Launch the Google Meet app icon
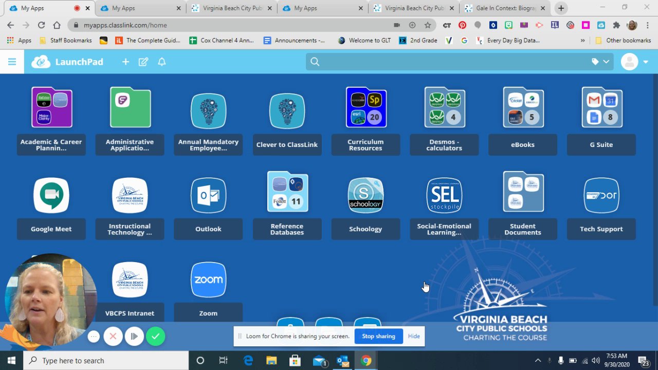The width and height of the screenshot is (658, 370). [51, 195]
